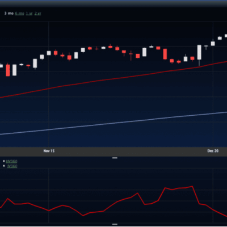Switch chart range to 2 yr
The width and height of the screenshot is (227, 227).
[x=37, y=14]
